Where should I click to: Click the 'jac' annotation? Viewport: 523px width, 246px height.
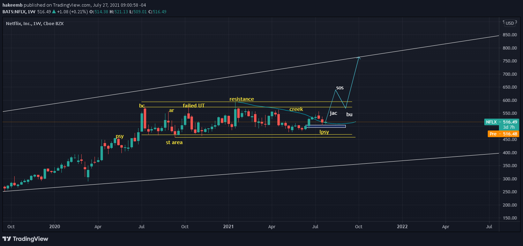pos(333,113)
